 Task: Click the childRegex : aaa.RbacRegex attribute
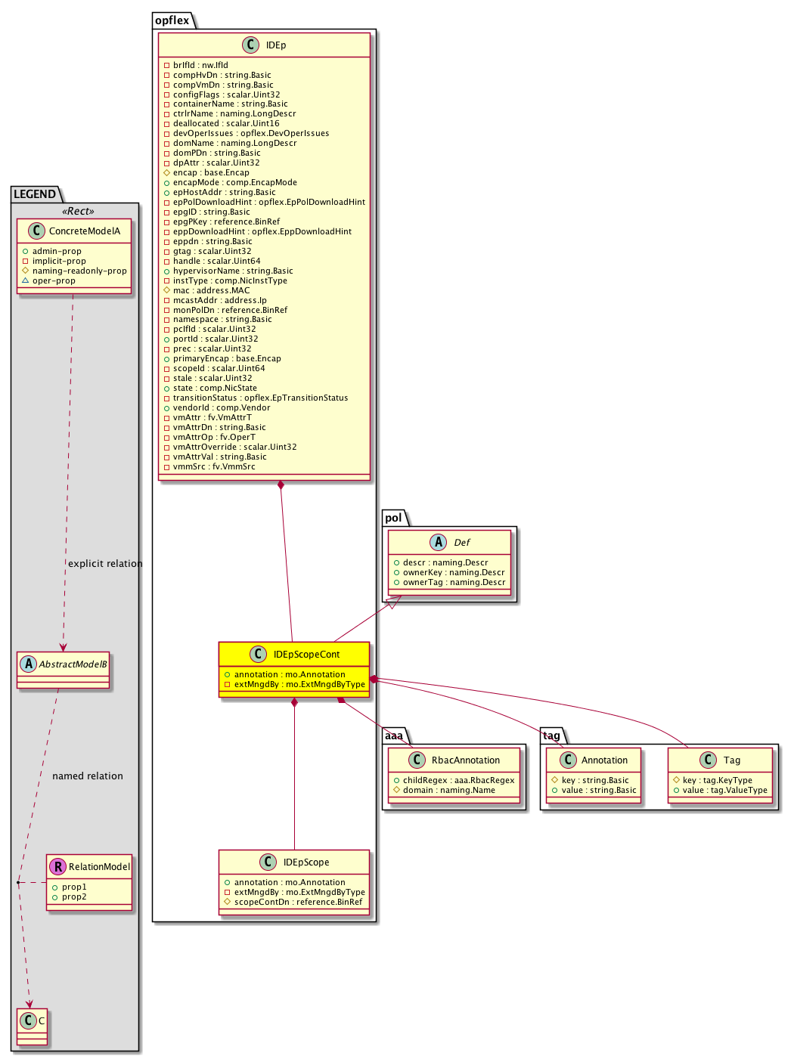[x=458, y=780]
